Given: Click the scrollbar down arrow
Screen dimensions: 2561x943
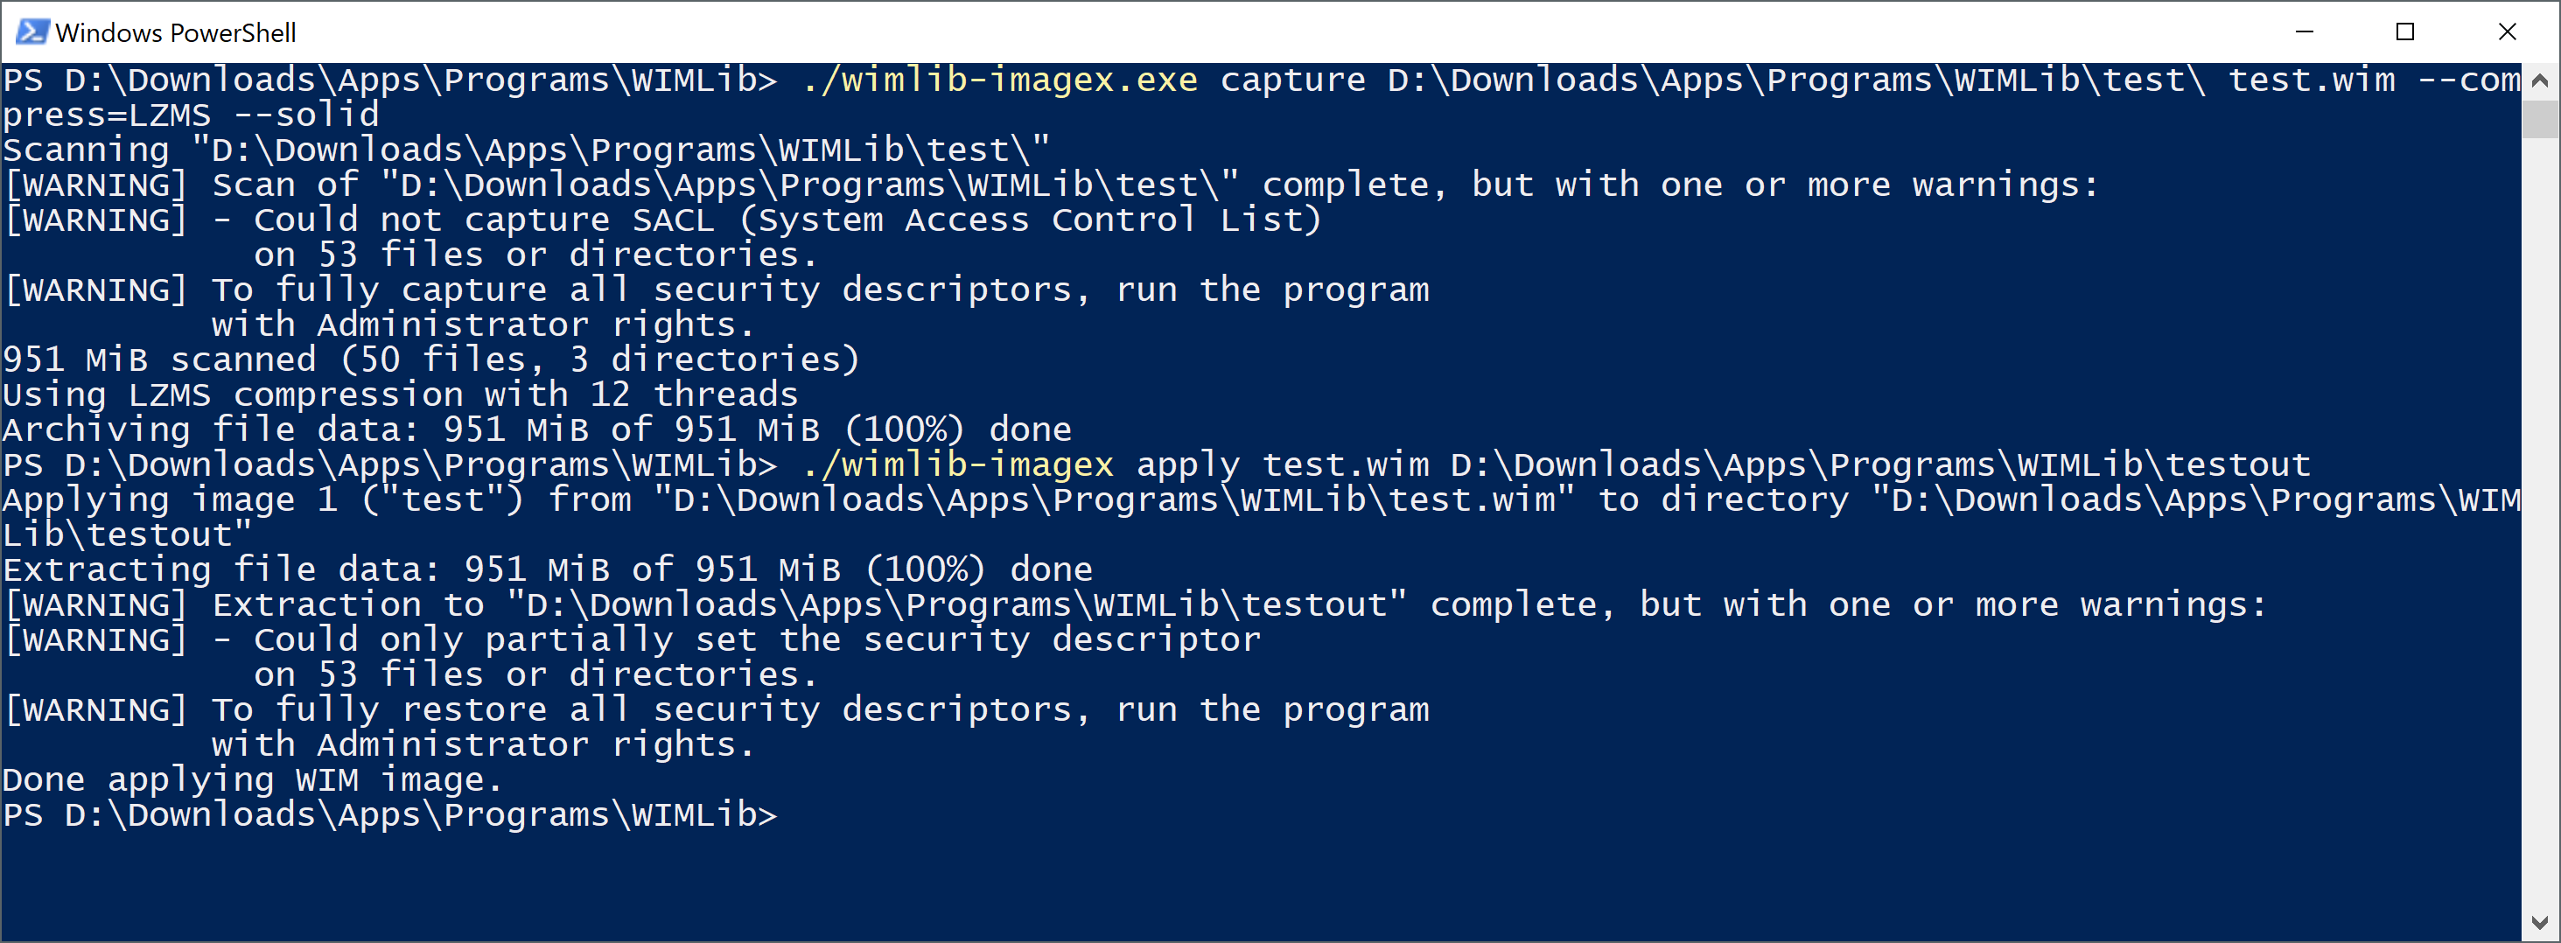Looking at the screenshot, I should [2540, 923].
